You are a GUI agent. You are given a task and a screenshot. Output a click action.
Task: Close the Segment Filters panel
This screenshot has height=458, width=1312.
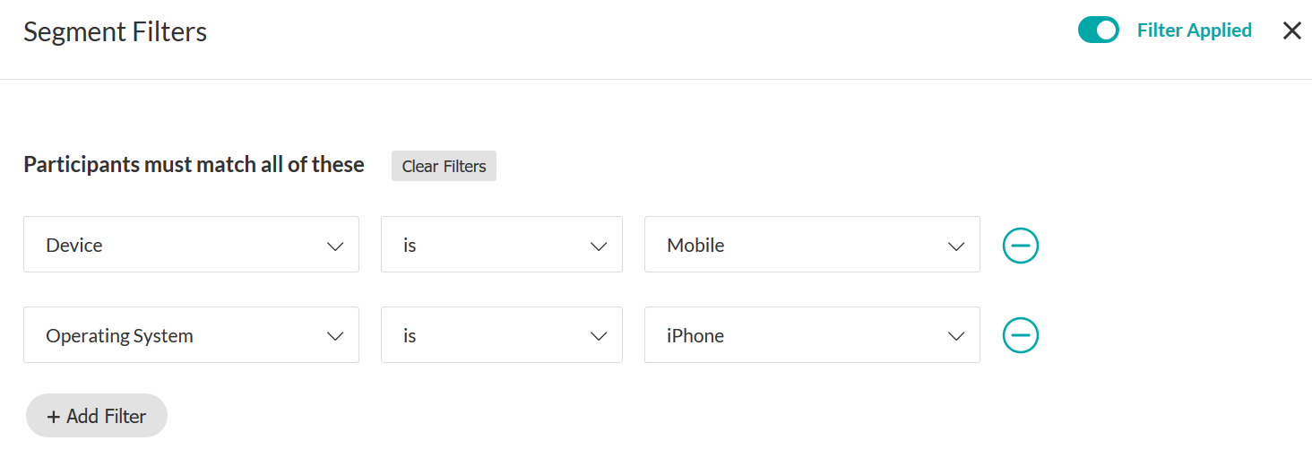tap(1291, 30)
